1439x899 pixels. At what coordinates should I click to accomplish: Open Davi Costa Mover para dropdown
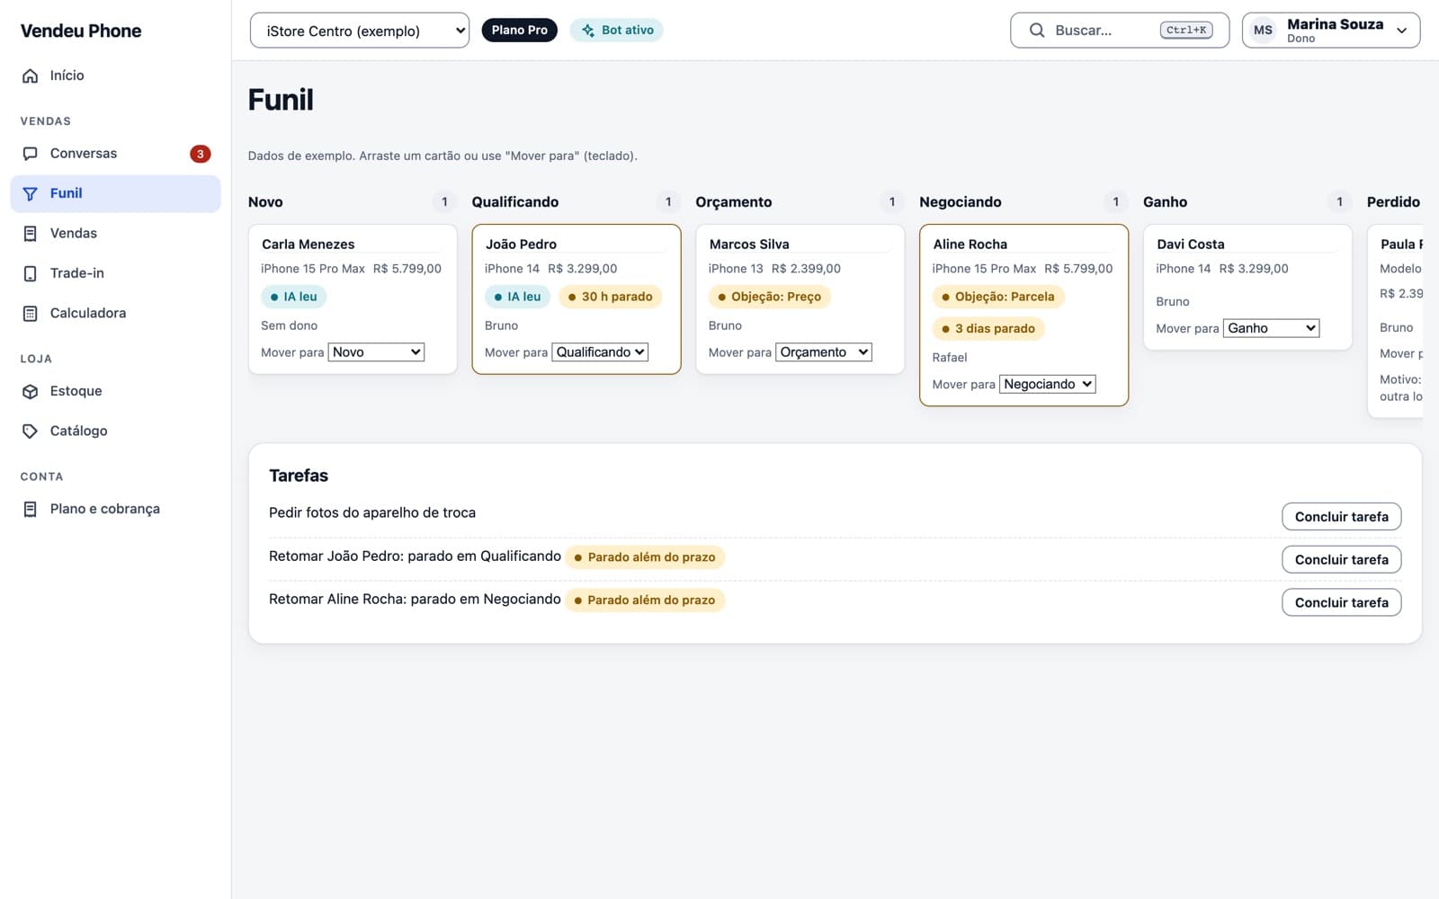pos(1272,328)
